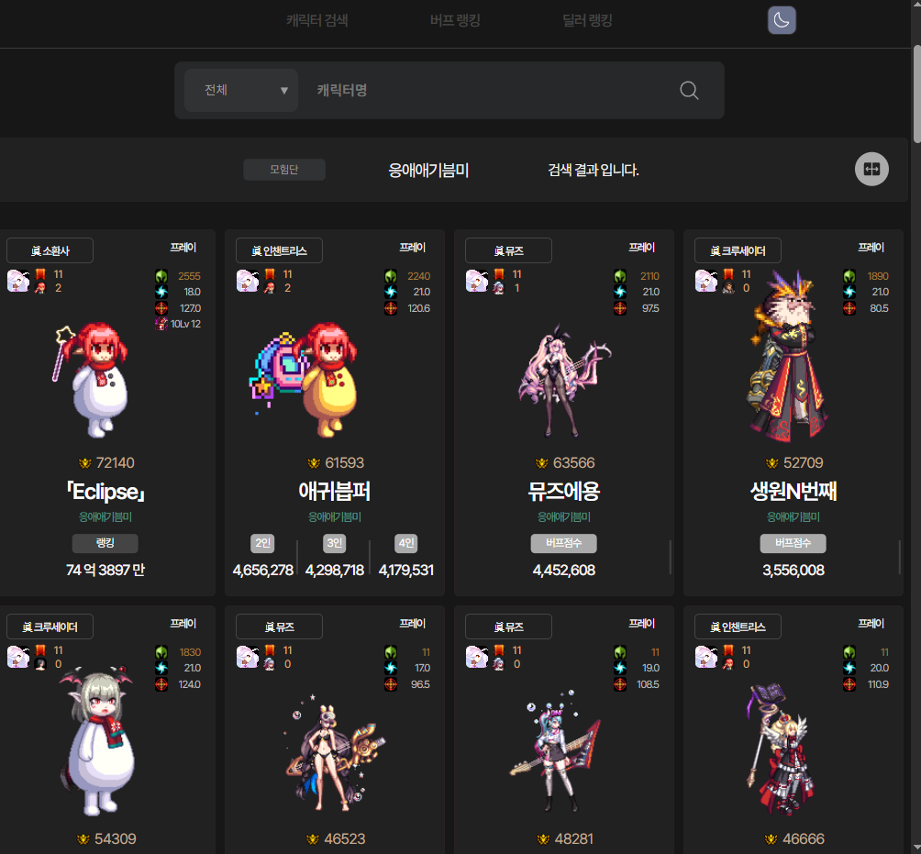Click the 「Eclipse」 snowman character image
This screenshot has height=854, width=921.
pos(91,380)
